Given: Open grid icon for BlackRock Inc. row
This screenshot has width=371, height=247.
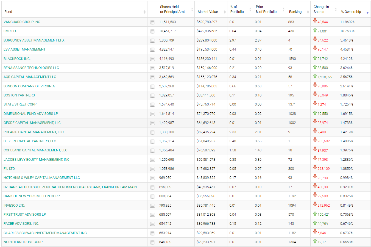Looking at the screenshot, I should click(x=152, y=59).
